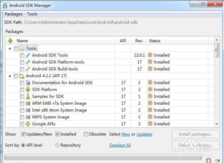
Task: Click the 22.0.1 revision cell
Action: click(139, 55)
